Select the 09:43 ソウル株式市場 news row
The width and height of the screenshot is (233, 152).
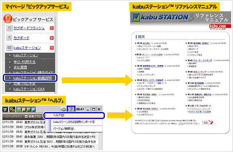(24, 127)
